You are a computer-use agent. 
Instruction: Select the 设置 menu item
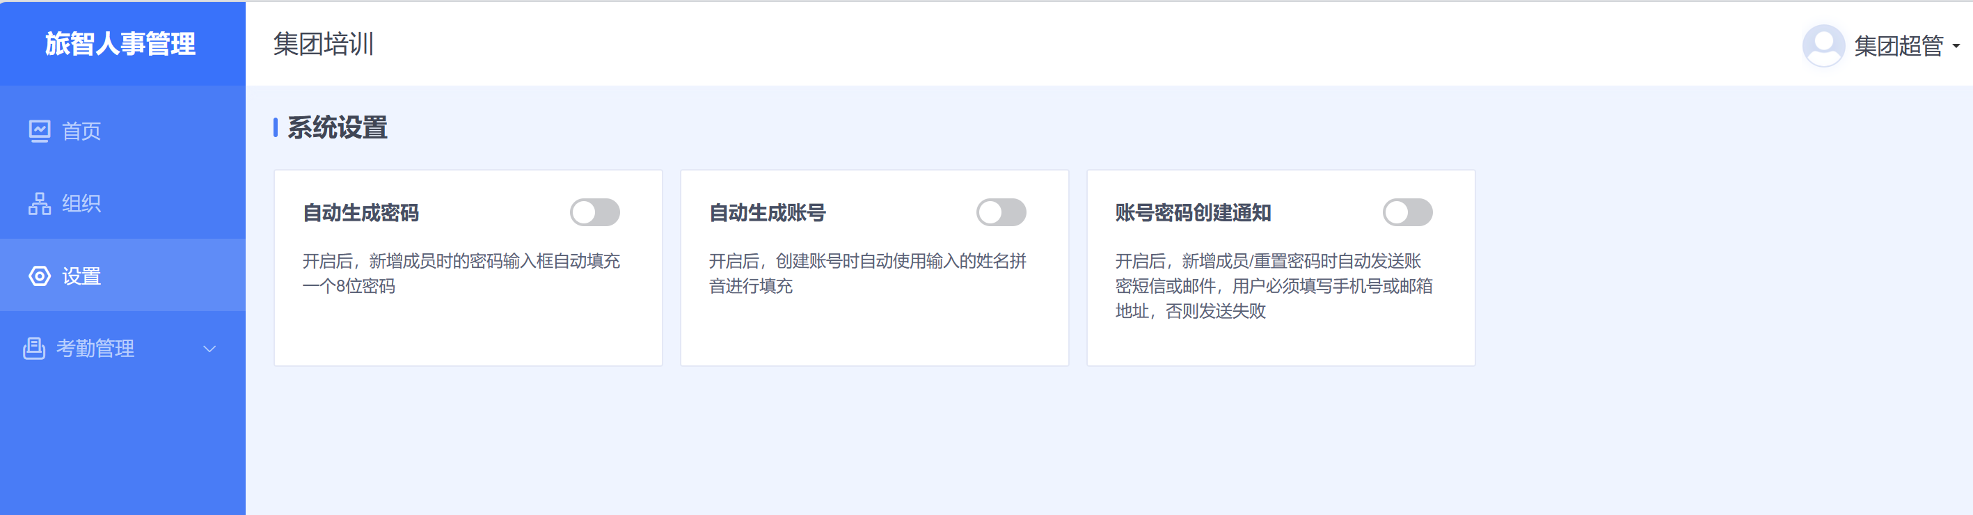(122, 275)
